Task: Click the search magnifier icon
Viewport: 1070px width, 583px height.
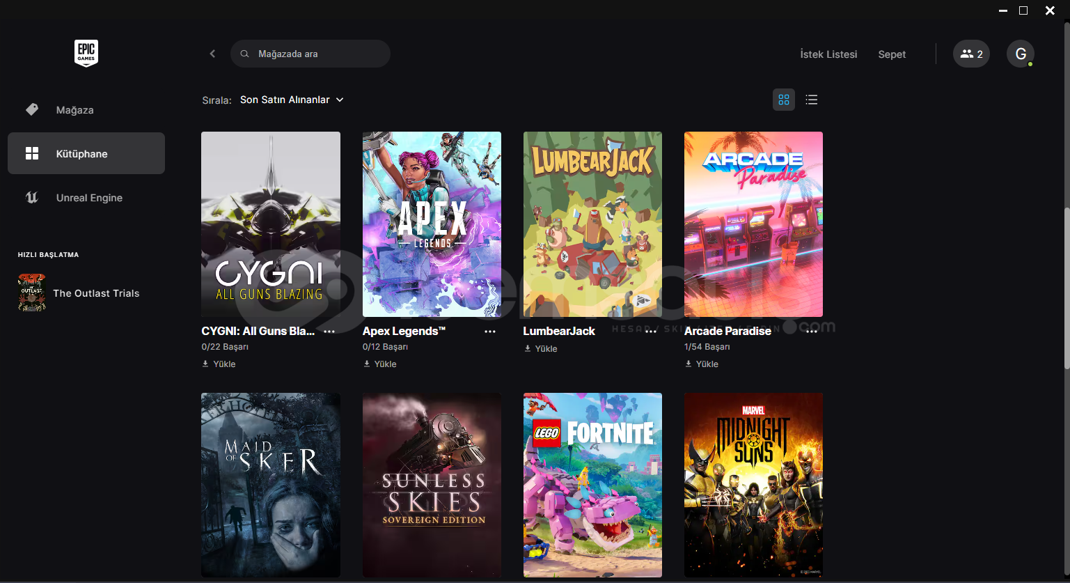Action: click(x=244, y=54)
